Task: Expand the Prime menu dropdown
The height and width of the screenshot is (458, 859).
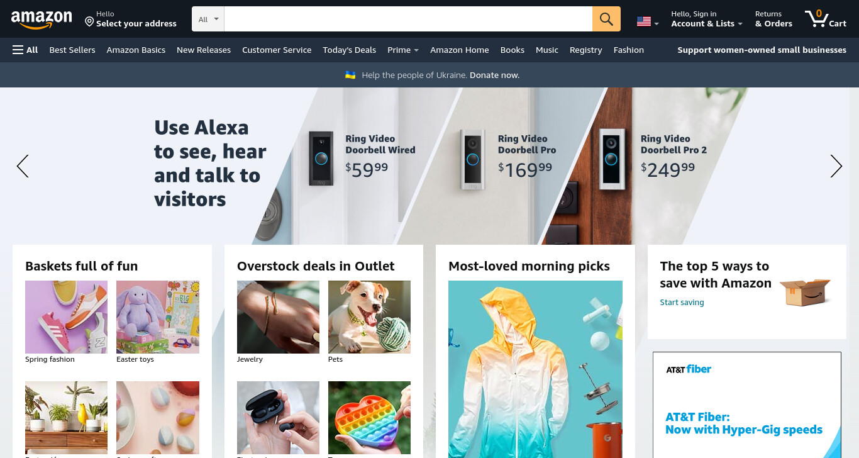Action: [403, 50]
